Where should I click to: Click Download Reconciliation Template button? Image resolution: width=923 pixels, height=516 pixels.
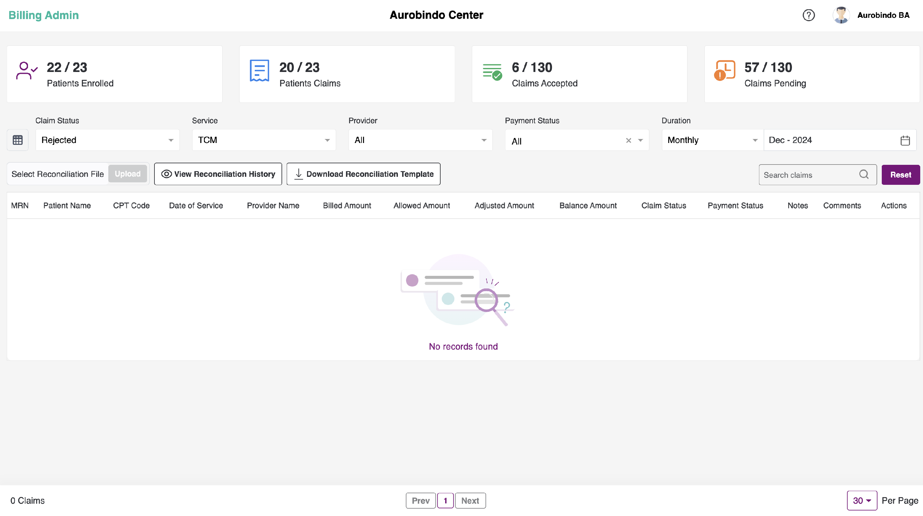click(363, 174)
